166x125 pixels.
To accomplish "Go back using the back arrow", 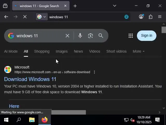I will point(6,17).
